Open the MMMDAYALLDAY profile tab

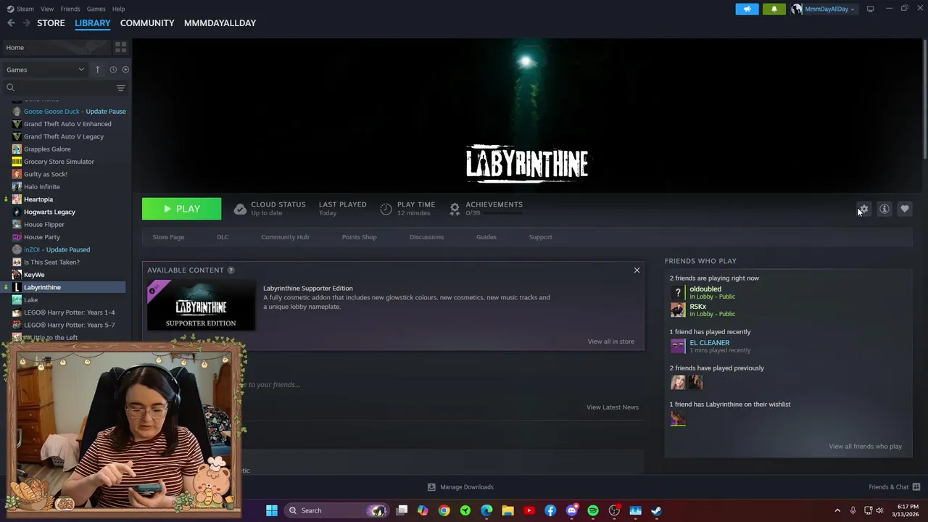220,23
